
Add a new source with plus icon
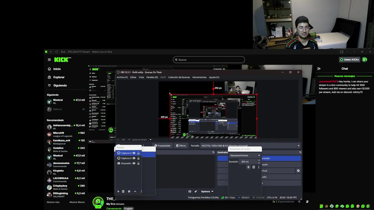(x=118, y=191)
